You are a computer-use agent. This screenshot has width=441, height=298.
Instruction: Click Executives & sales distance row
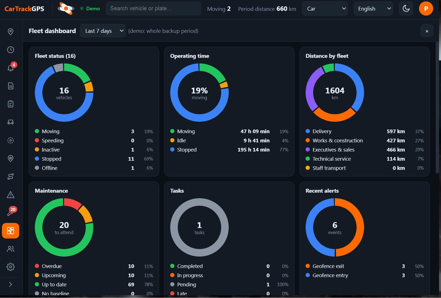pyautogui.click(x=365, y=150)
